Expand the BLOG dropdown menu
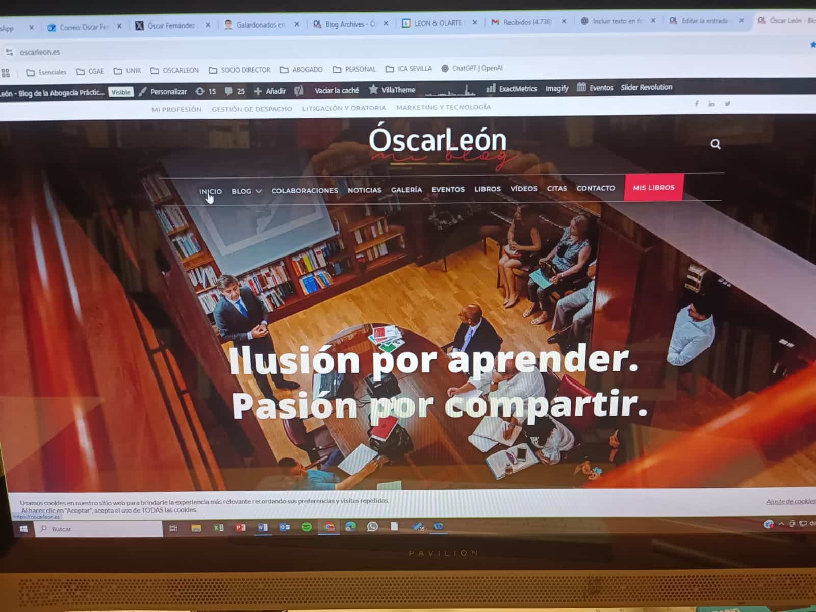The image size is (816, 612). pos(246,191)
